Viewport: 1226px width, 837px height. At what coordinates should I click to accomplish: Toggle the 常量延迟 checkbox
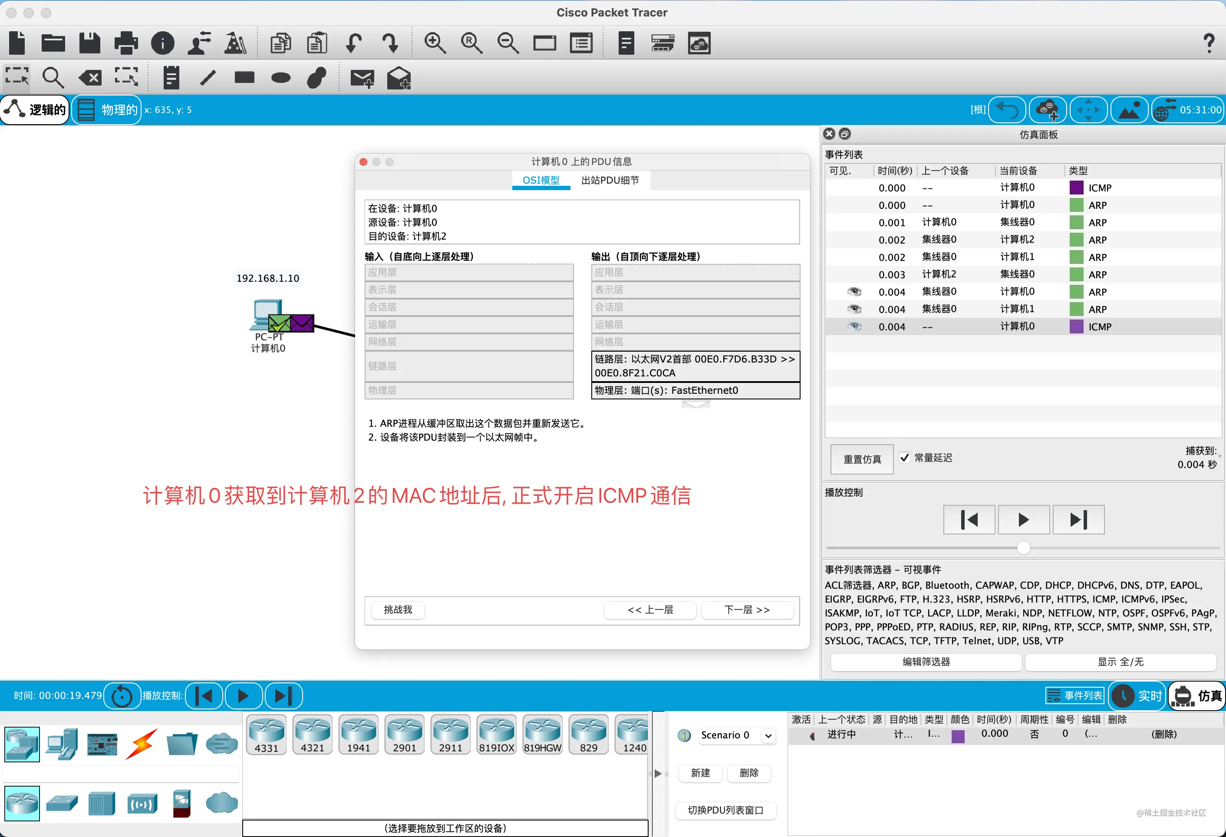[x=904, y=458]
